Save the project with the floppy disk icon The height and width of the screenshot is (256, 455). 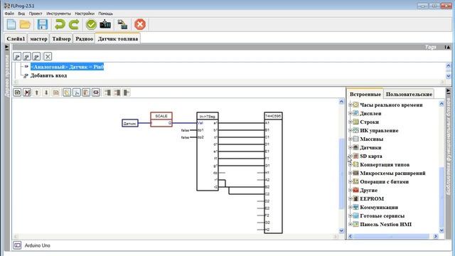click(43, 24)
